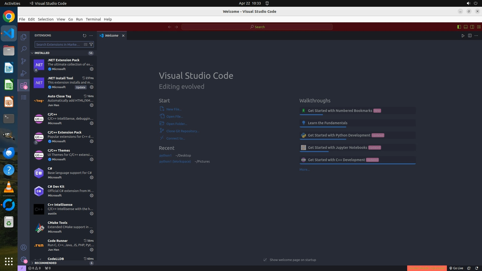Toggle the bottom panel layout button
Image resolution: width=482 pixels, height=271 pixels.
click(x=465, y=27)
